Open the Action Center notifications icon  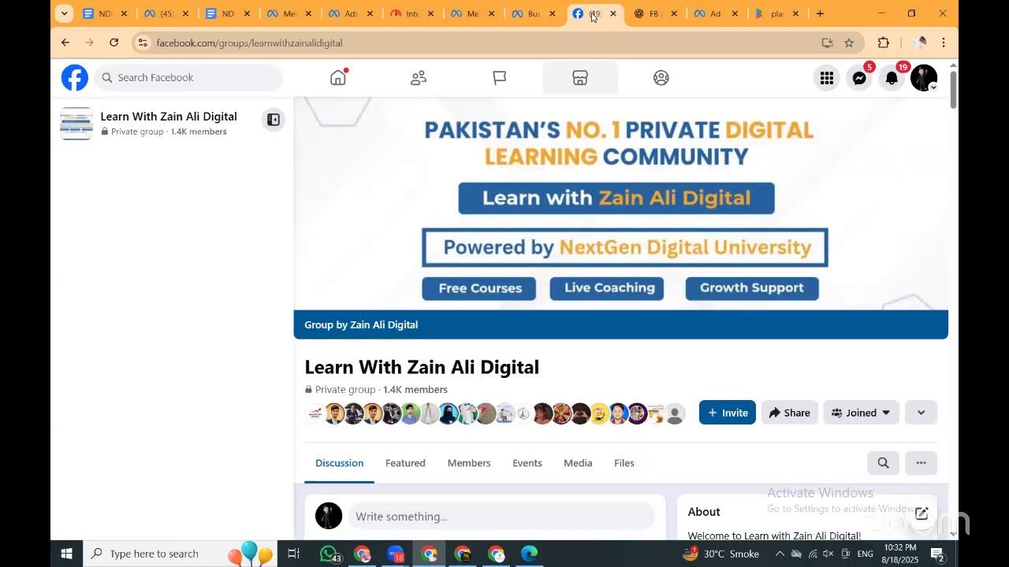click(x=938, y=554)
